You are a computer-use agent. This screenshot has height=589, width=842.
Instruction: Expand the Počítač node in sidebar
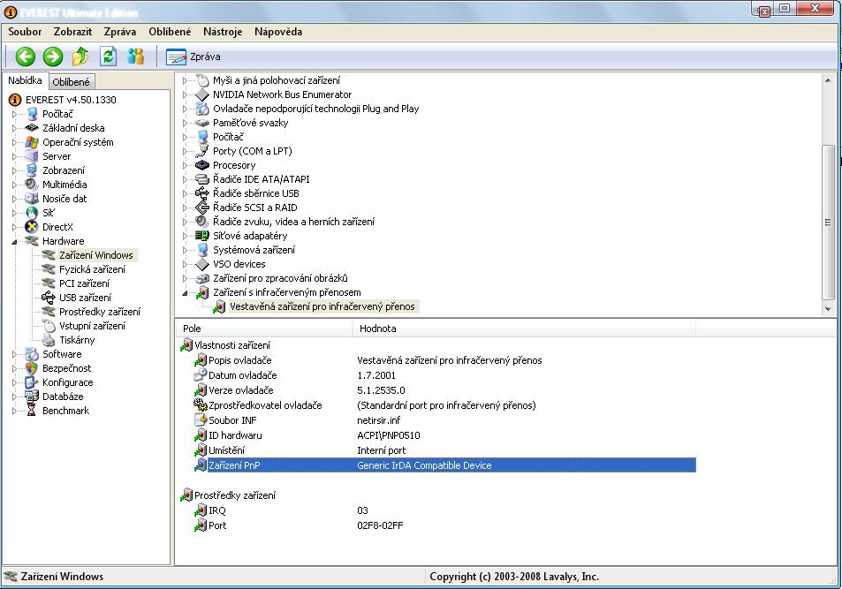[x=14, y=114]
